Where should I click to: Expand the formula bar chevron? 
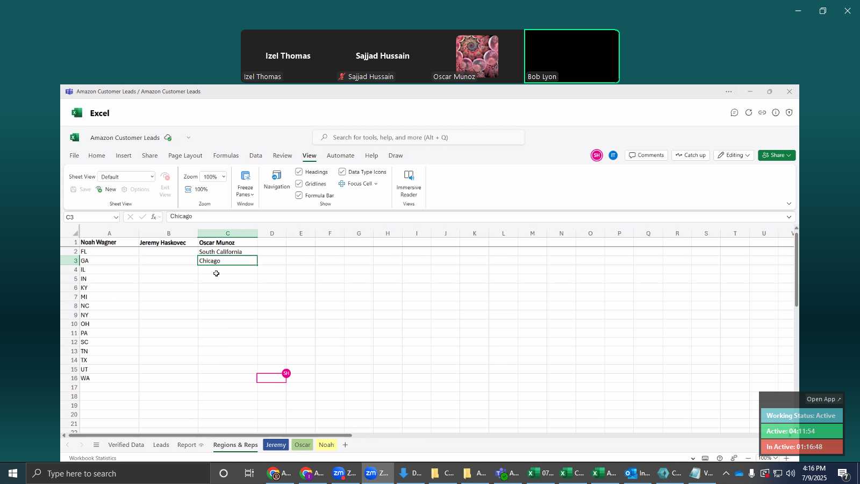(789, 217)
